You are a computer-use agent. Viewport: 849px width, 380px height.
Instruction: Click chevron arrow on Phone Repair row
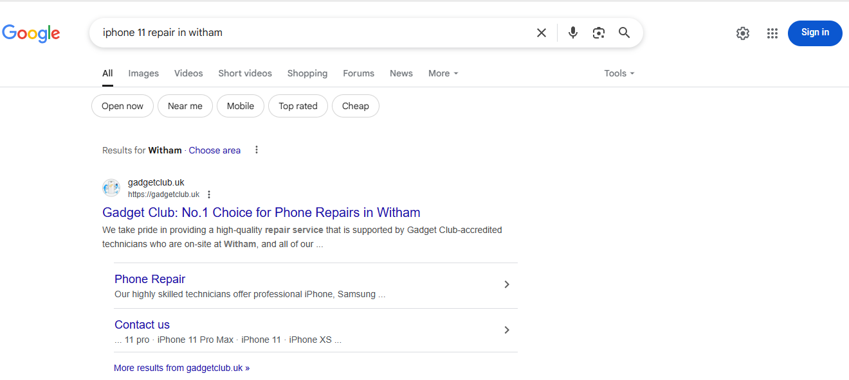click(507, 284)
